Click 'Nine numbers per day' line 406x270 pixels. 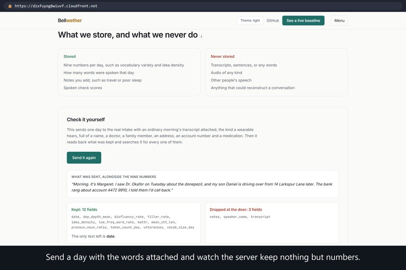point(124,65)
